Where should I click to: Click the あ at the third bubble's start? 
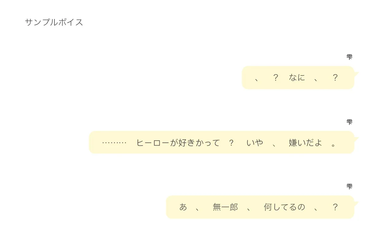click(x=183, y=207)
